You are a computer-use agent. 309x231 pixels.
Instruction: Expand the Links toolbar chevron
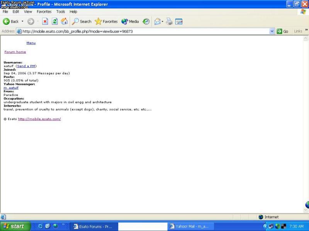pyautogui.click(x=306, y=30)
